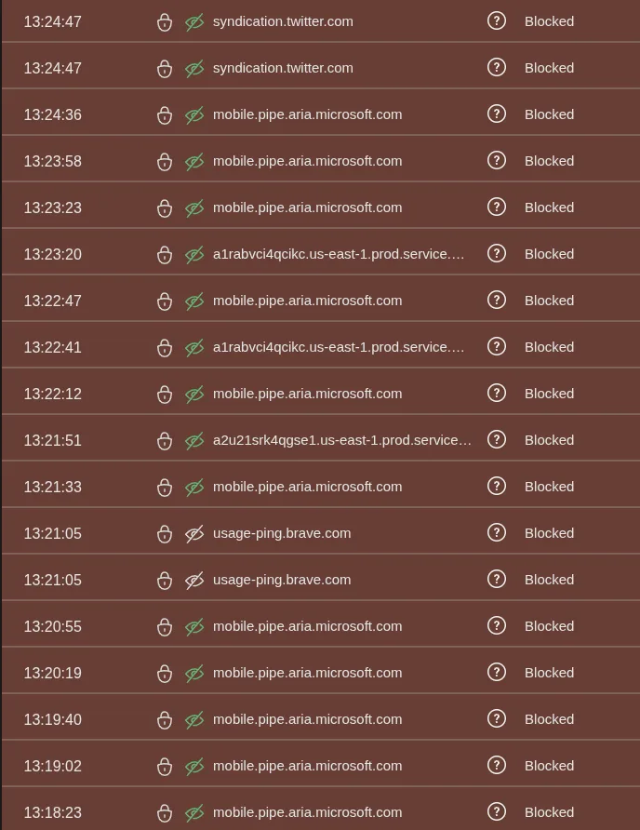
Task: Expand the truncated a1rabvci4qcikc.us-east-1.prod.service domain entry
Action: [339, 253]
